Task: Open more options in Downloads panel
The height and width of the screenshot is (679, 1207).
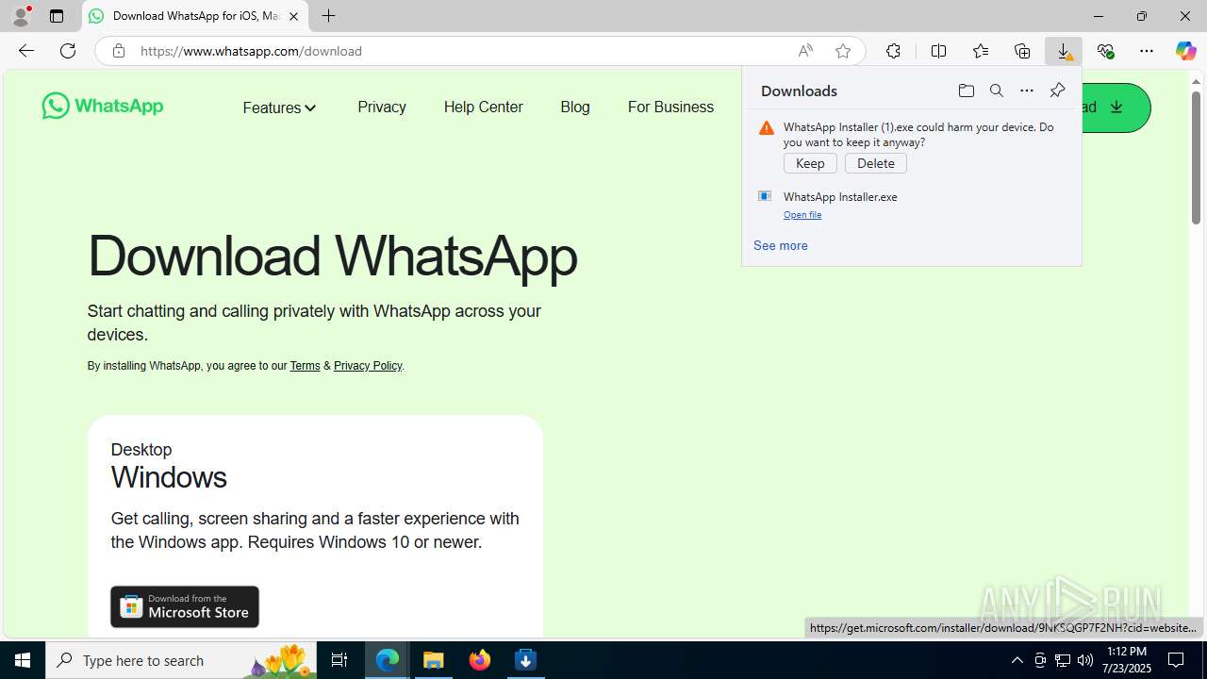Action: (x=1027, y=91)
